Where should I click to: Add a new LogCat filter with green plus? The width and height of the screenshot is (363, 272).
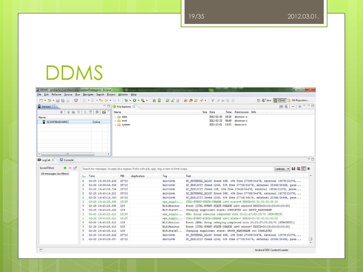pyautogui.click(x=65, y=168)
